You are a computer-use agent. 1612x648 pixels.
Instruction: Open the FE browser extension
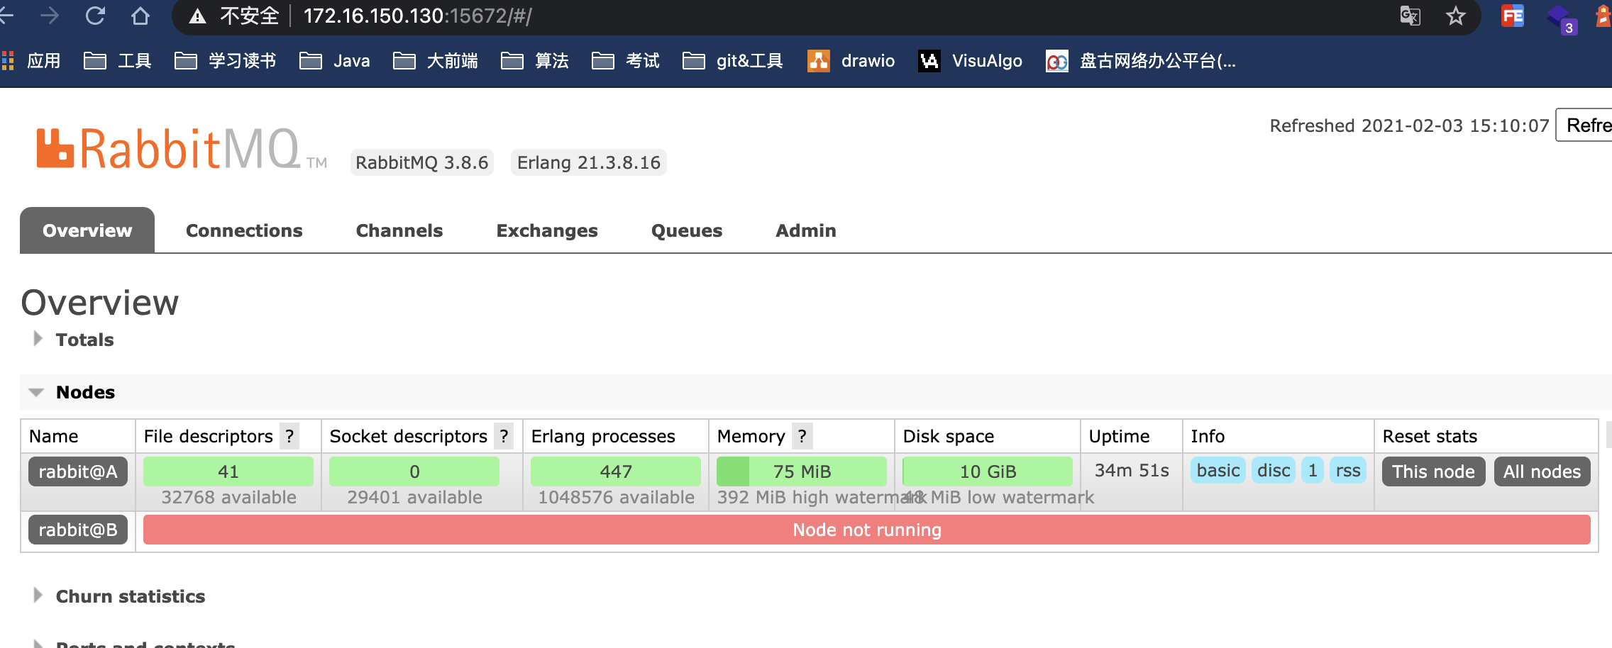[x=1512, y=16]
